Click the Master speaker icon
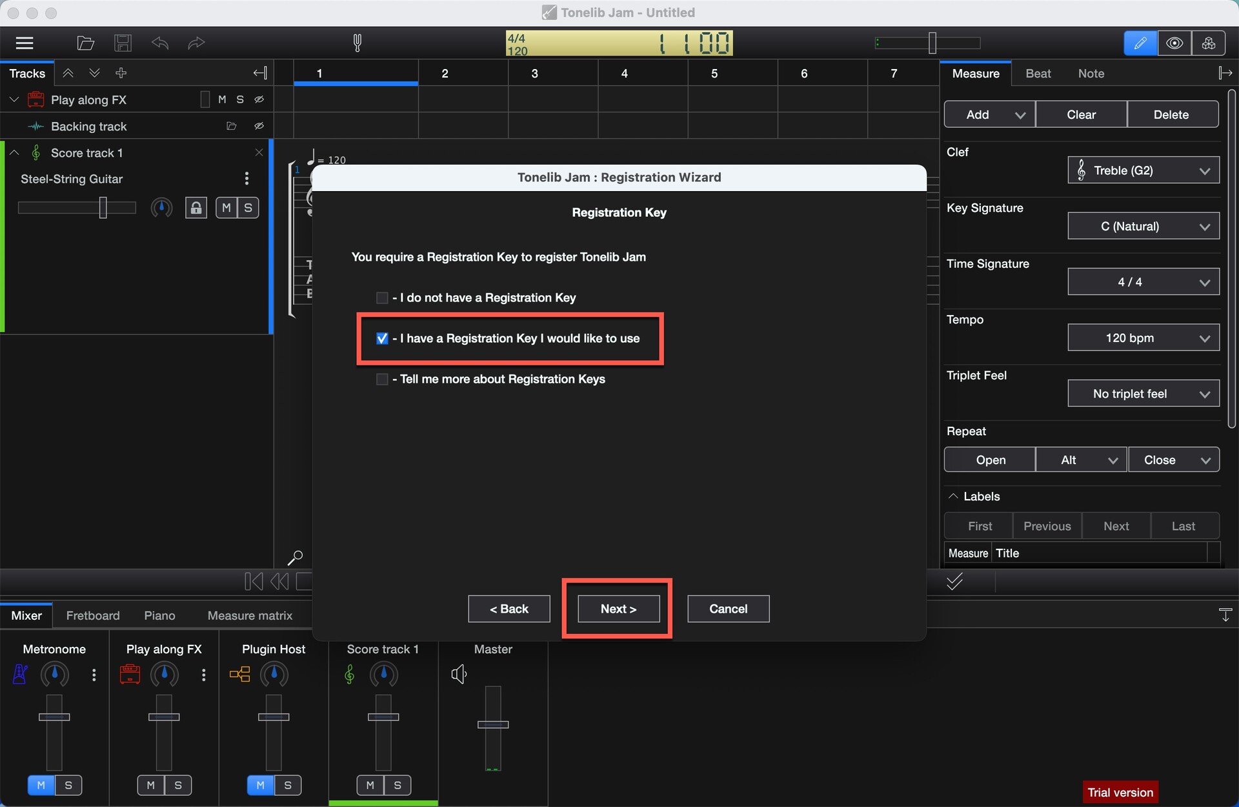This screenshot has width=1239, height=807. click(x=459, y=675)
